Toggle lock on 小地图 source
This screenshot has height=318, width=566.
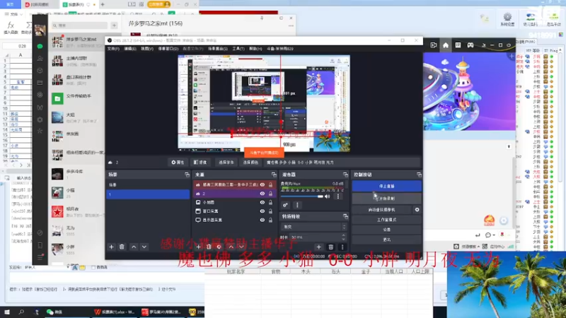pos(270,202)
